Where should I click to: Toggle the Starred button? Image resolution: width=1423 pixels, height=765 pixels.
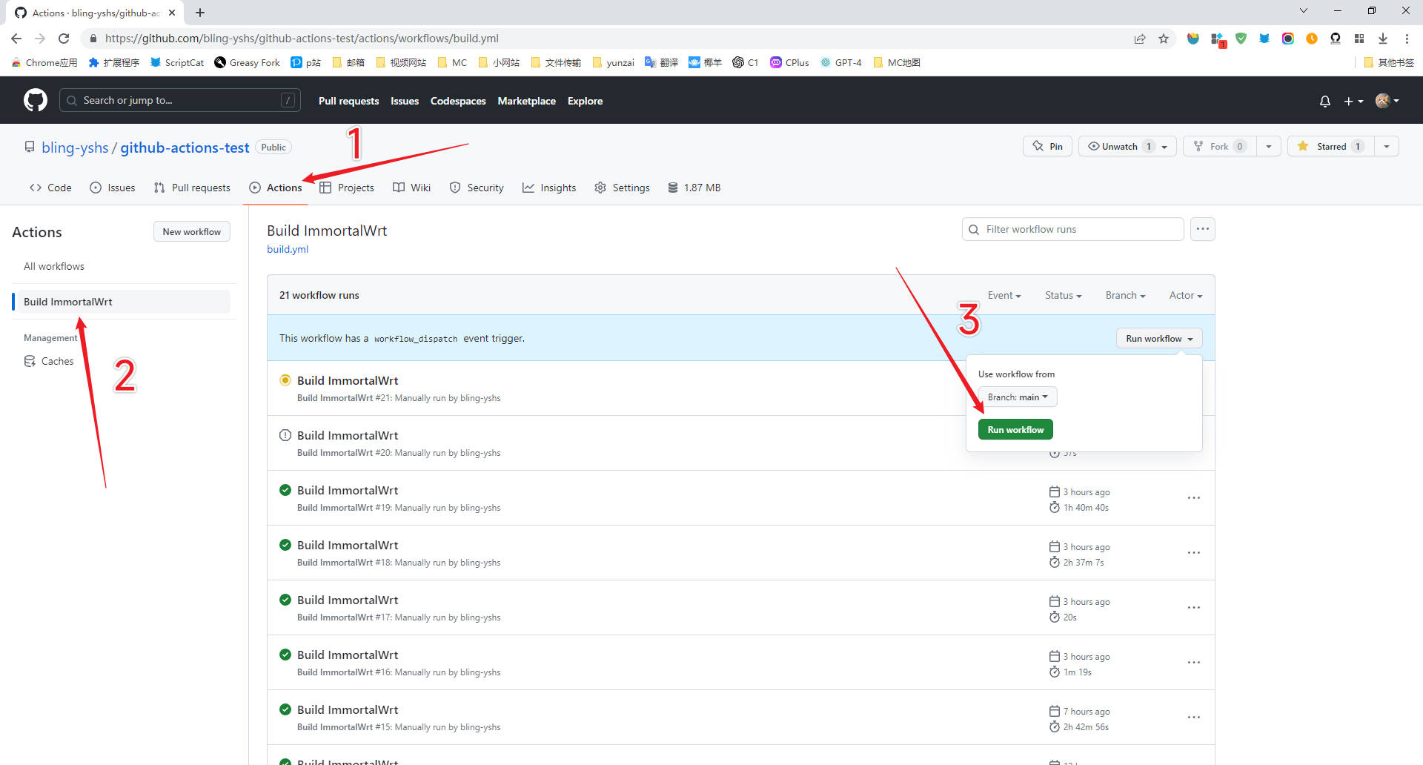(1331, 146)
